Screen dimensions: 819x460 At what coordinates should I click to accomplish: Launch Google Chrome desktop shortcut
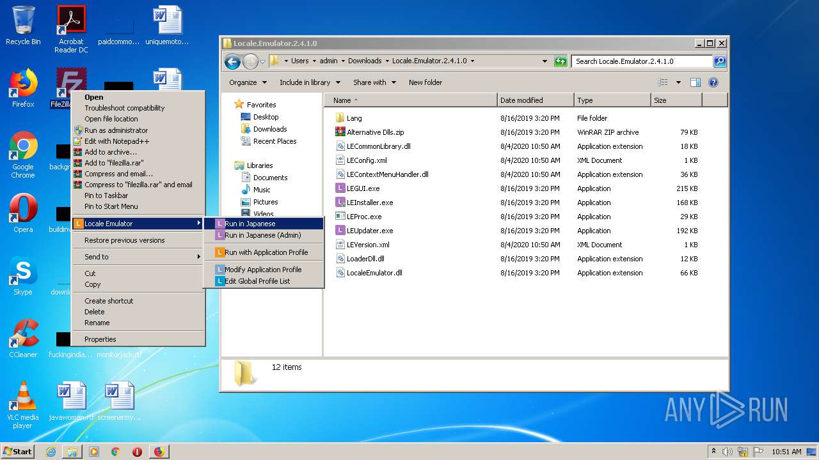[x=23, y=155]
